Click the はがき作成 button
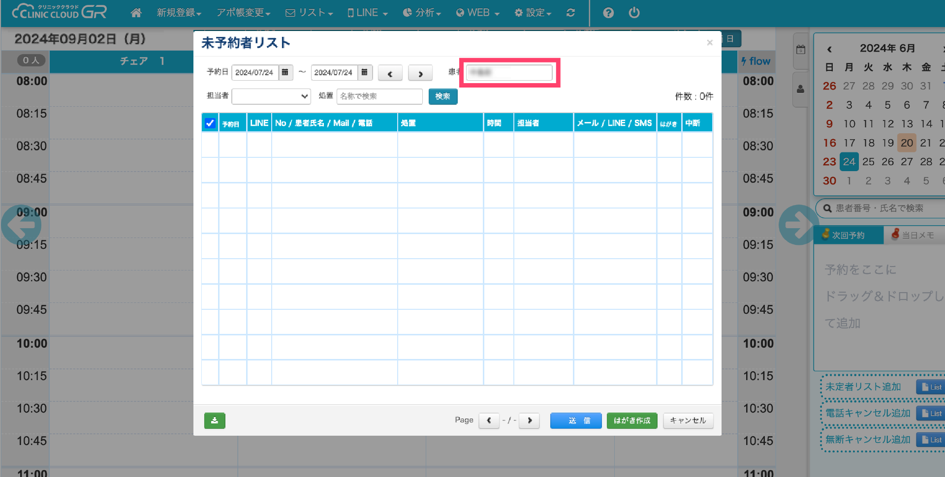 coord(631,420)
